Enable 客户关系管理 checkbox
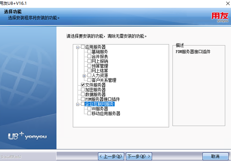 [x=89, y=80]
